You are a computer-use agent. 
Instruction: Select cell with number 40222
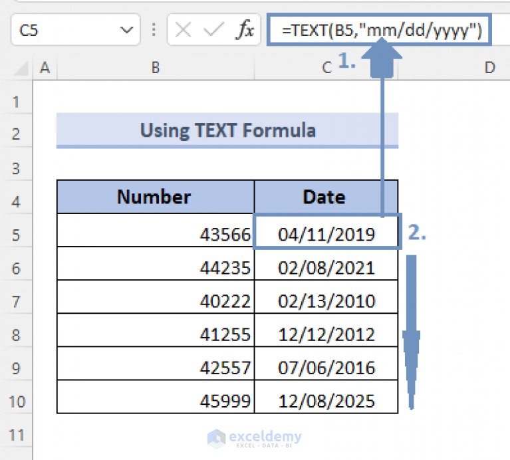(x=156, y=301)
